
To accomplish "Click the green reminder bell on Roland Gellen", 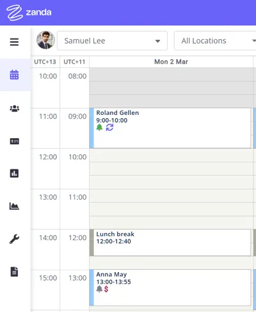I will tap(99, 128).
